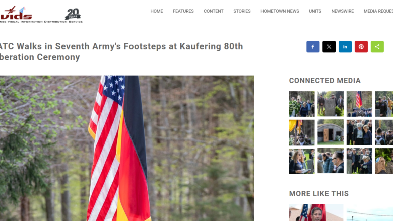393x221 pixels.
Task: Open connected media thumbnail of stone memorial
Action: click(331, 104)
